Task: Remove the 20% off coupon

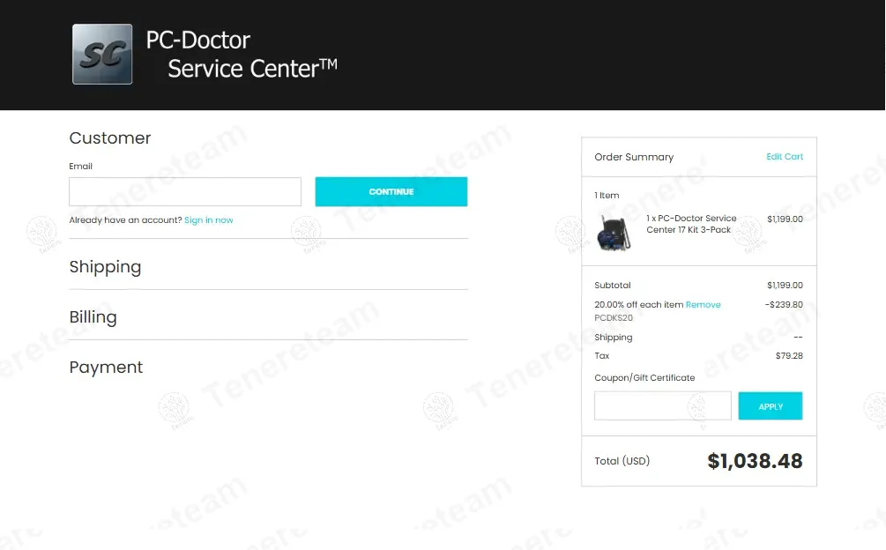Action: point(703,305)
